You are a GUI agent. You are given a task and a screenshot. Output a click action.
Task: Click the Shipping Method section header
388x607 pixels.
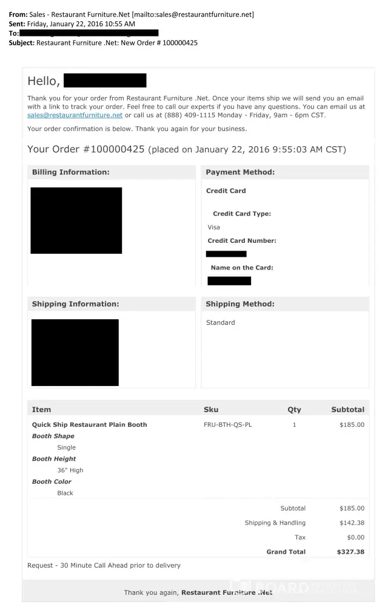tap(240, 304)
